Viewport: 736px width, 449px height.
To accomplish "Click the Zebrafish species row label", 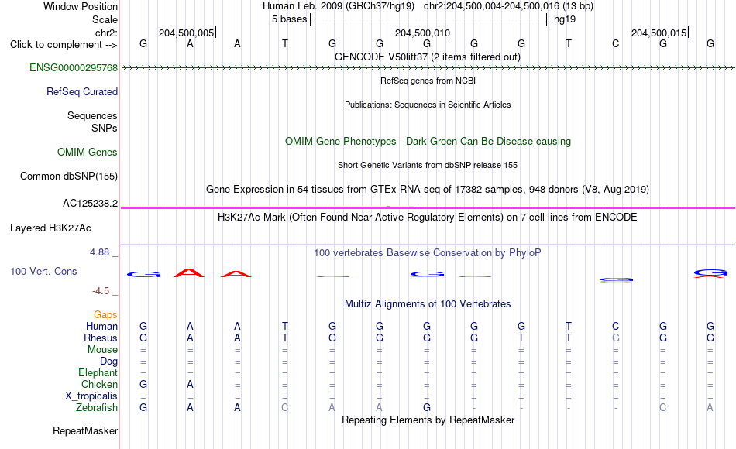I will click(97, 408).
